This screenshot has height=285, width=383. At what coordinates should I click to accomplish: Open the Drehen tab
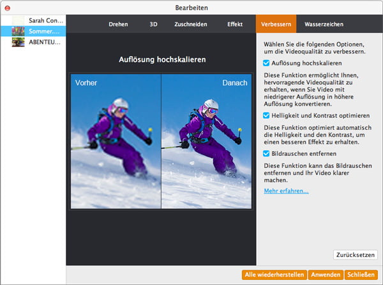117,24
